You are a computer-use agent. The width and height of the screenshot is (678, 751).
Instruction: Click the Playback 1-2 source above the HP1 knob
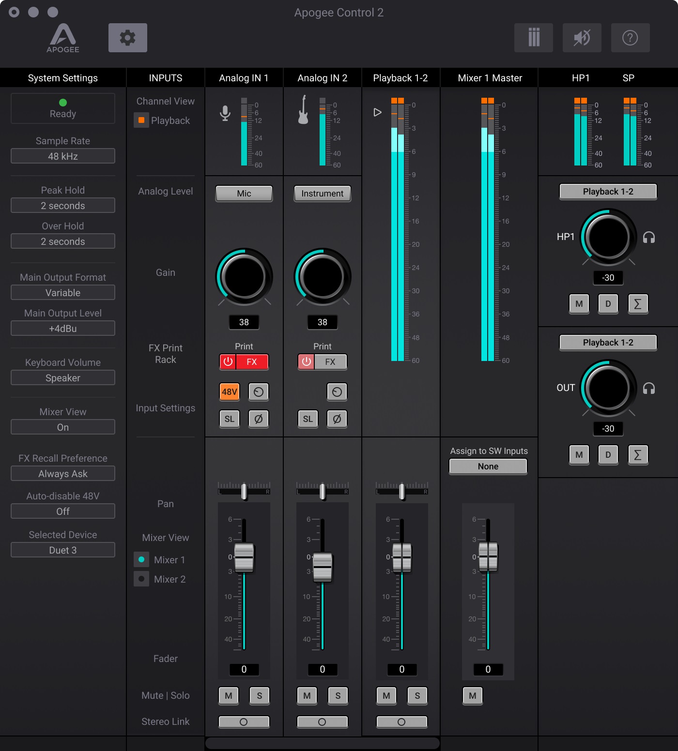pyautogui.click(x=608, y=192)
